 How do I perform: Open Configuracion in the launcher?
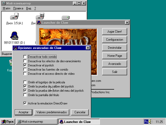115,40
